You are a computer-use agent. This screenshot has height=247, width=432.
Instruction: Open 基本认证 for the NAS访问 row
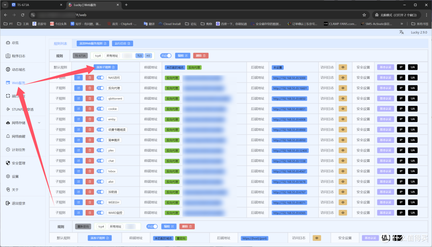(x=386, y=78)
